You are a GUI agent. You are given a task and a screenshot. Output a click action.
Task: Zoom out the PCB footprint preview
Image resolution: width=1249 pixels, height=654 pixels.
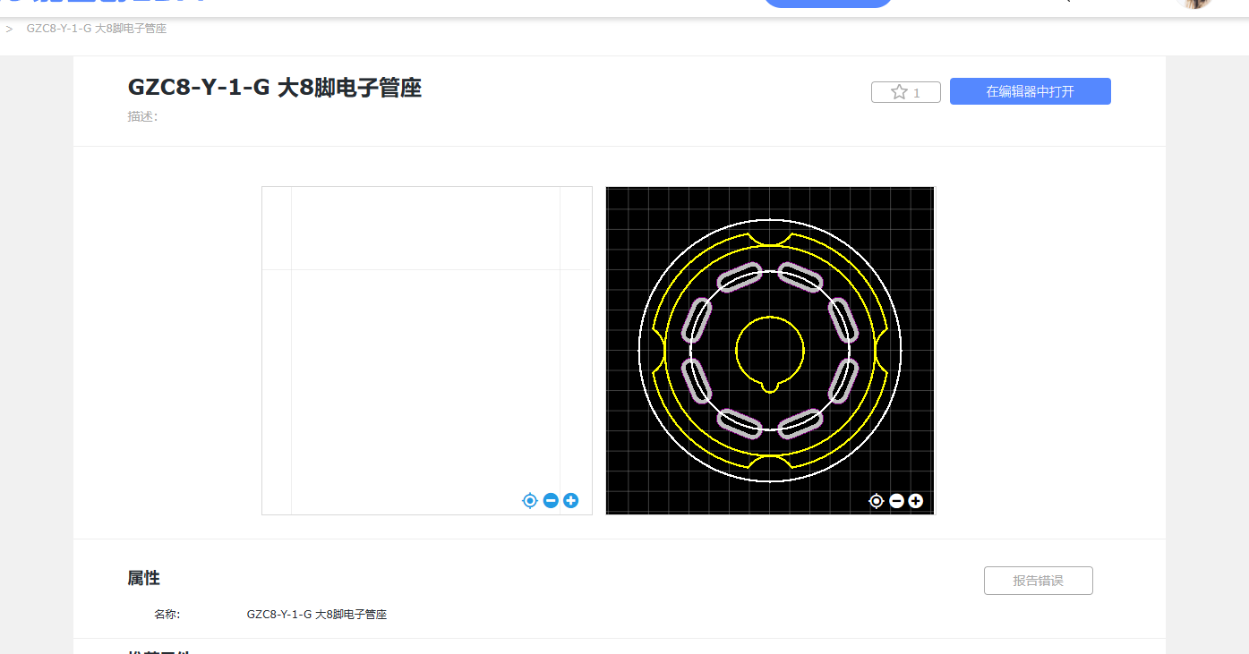coord(896,501)
